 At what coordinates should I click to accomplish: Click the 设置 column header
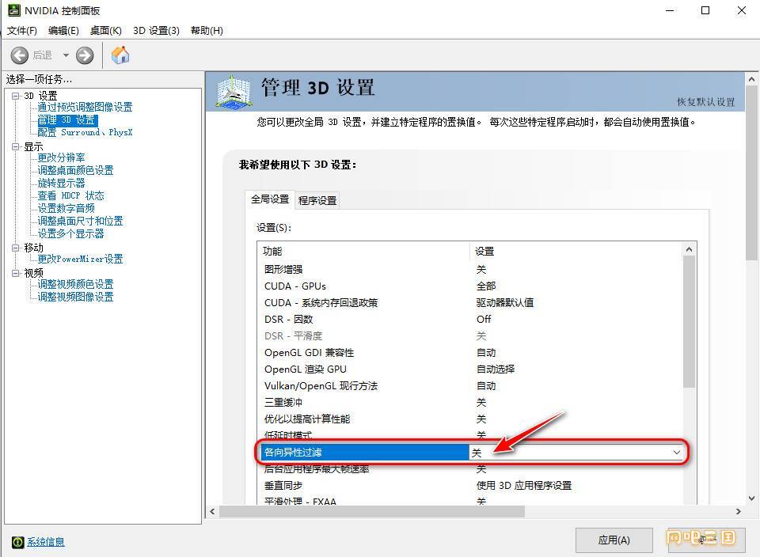576,251
